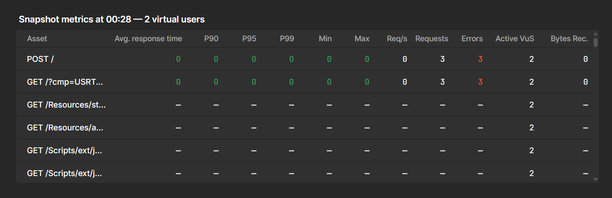Image resolution: width=612 pixels, height=198 pixels.
Task: Click the scrollbar up arrow in the table
Action: click(x=595, y=34)
